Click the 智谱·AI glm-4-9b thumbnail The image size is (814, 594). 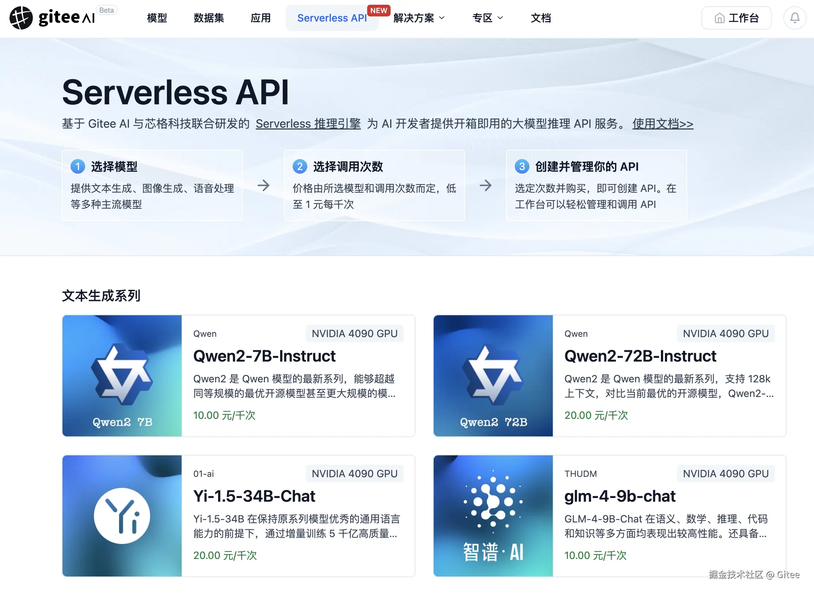[x=493, y=516]
